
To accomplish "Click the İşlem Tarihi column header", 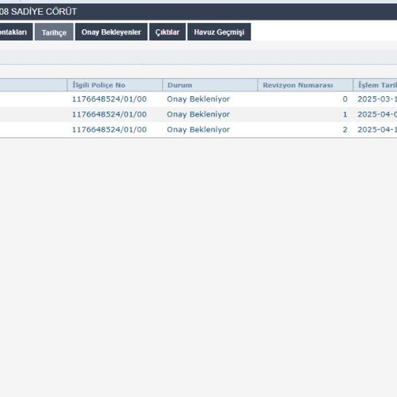I will (x=377, y=85).
